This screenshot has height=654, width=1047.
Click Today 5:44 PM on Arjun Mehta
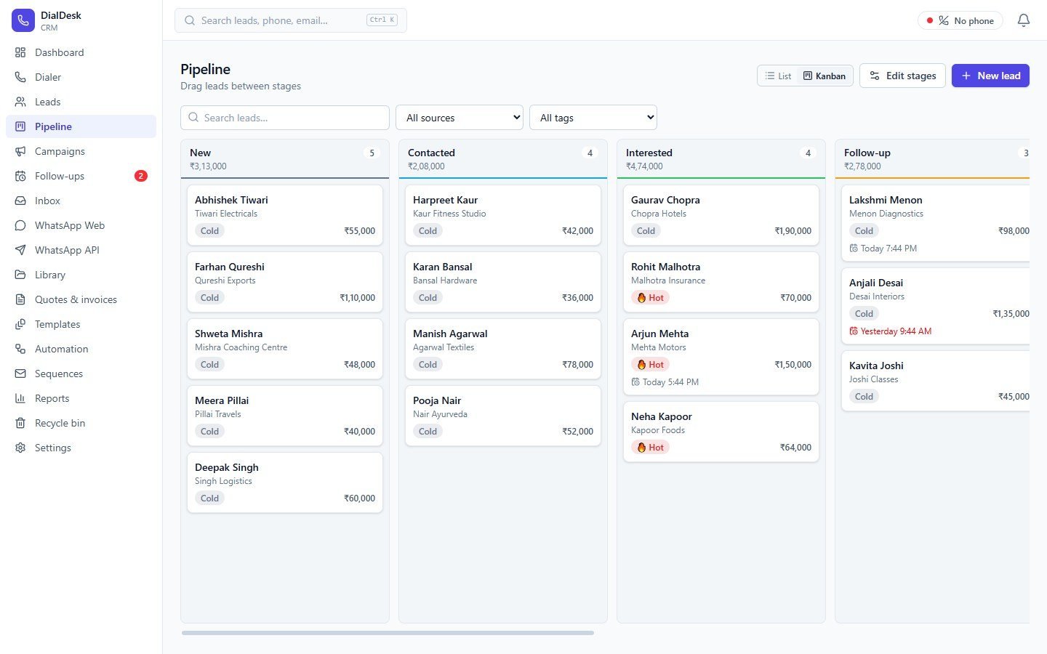coord(665,382)
